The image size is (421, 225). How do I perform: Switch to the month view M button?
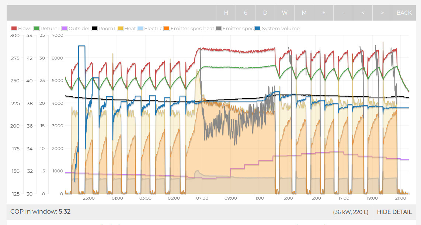tap(304, 13)
